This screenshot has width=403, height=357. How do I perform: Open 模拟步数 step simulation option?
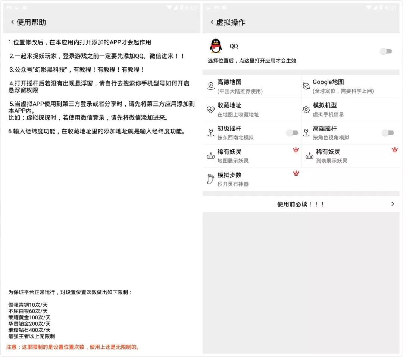tap(252, 179)
